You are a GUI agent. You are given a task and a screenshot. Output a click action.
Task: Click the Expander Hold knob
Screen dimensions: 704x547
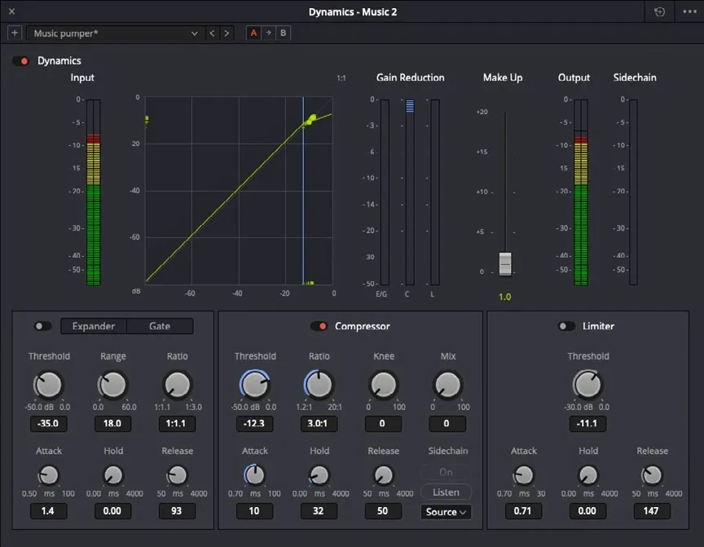[x=112, y=475]
